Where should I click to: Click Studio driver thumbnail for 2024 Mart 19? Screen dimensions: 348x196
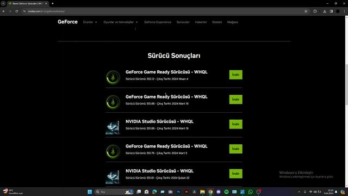[113, 127]
